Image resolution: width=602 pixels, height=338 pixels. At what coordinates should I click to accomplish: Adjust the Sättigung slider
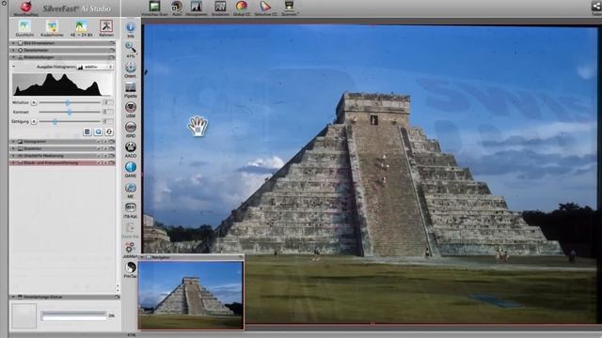point(55,121)
